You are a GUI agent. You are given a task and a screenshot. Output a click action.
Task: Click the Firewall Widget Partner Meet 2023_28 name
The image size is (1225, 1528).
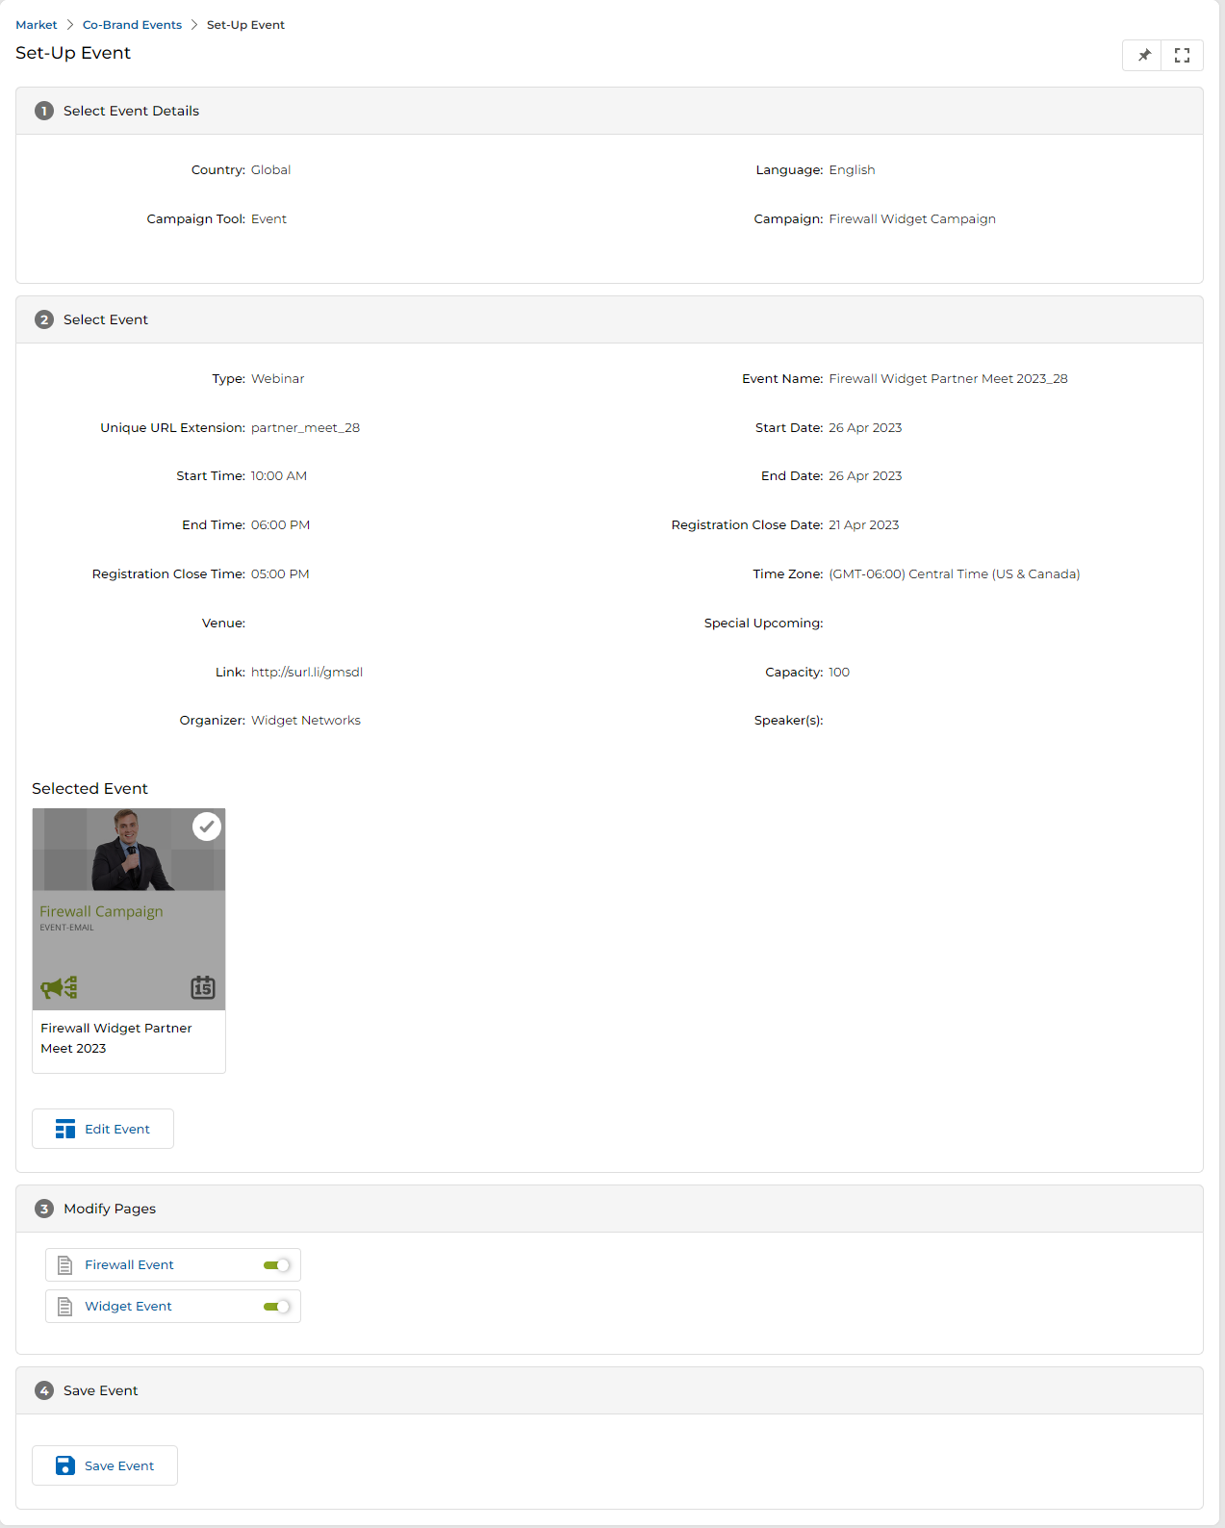948,379
